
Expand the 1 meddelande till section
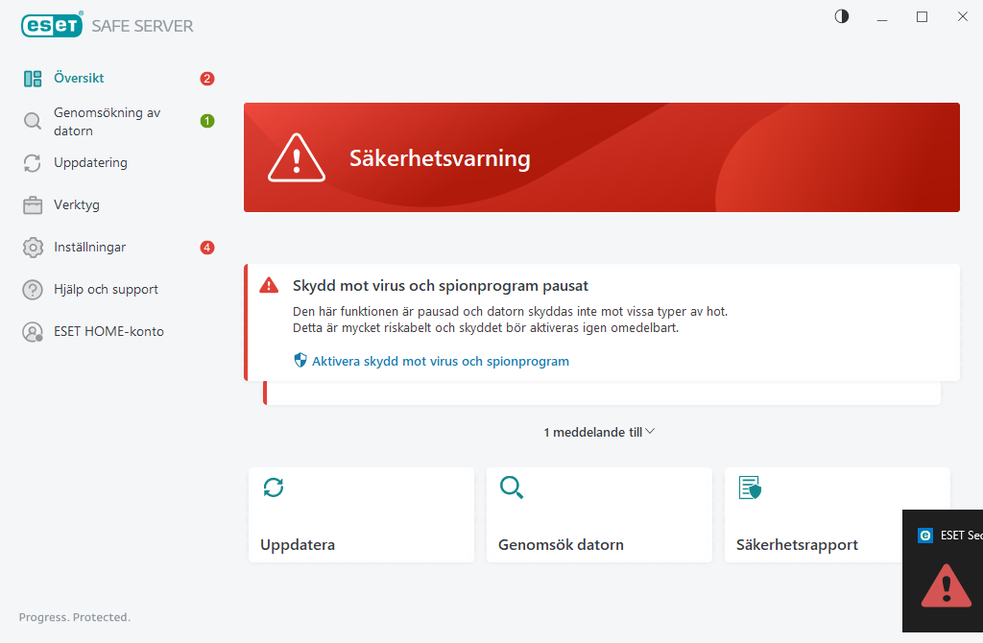(599, 431)
